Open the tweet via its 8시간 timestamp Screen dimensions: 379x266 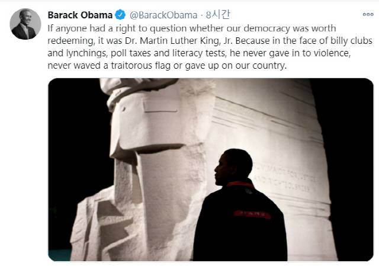point(218,15)
